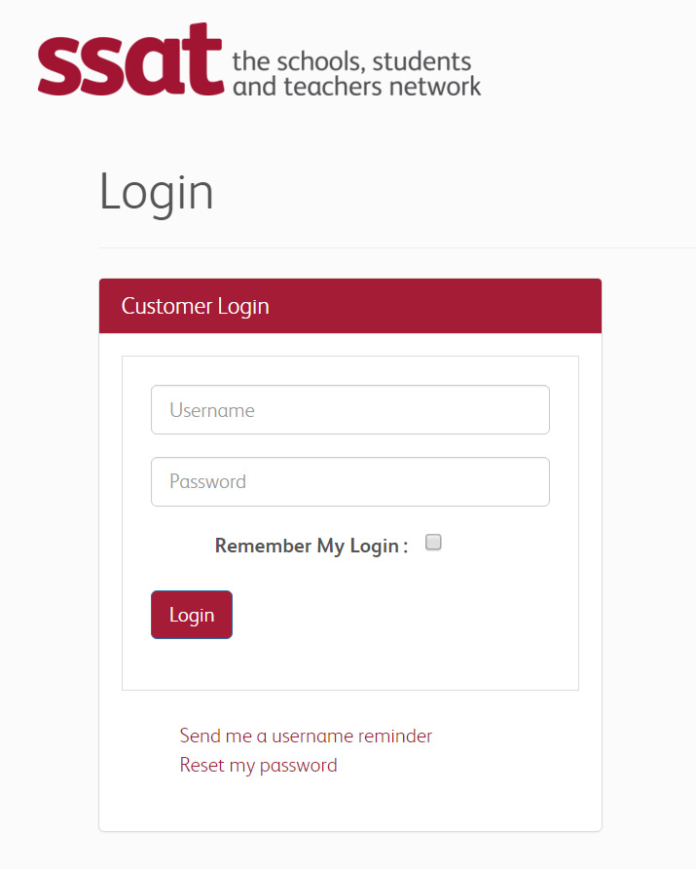Check the box next to Remember My Login
The image size is (696, 869).
coord(432,543)
